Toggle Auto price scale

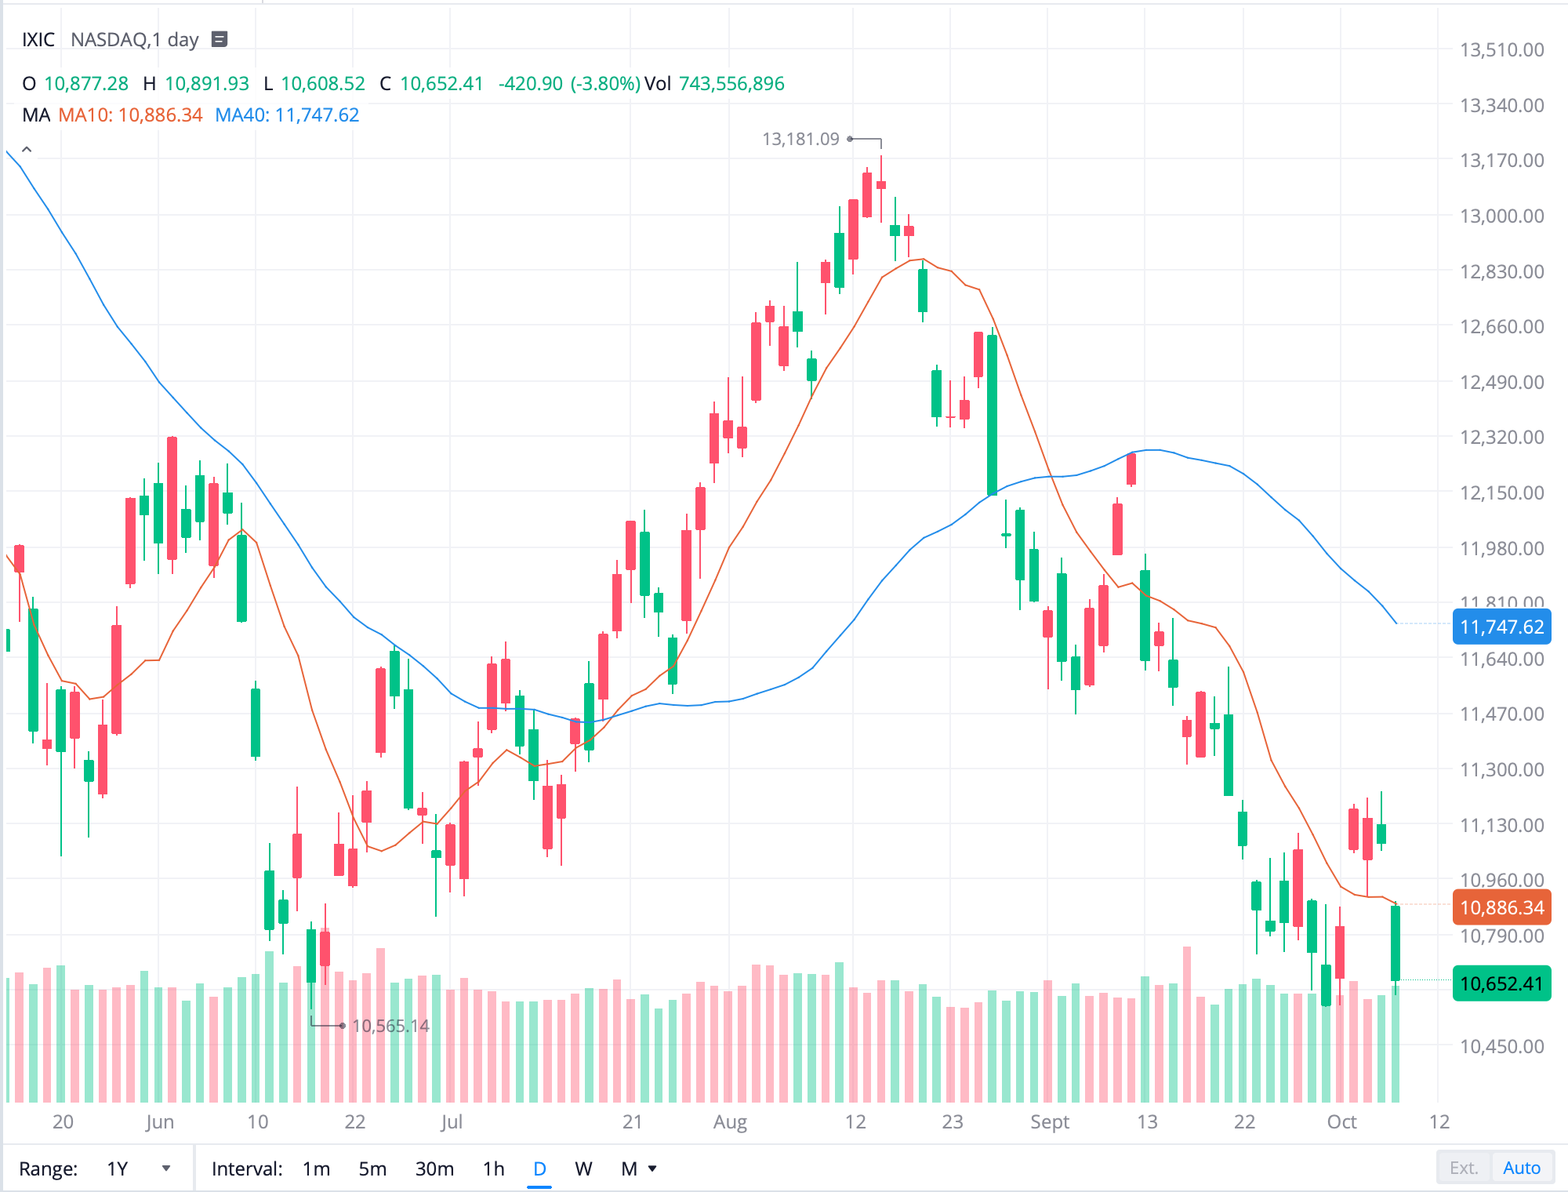[x=1521, y=1168]
